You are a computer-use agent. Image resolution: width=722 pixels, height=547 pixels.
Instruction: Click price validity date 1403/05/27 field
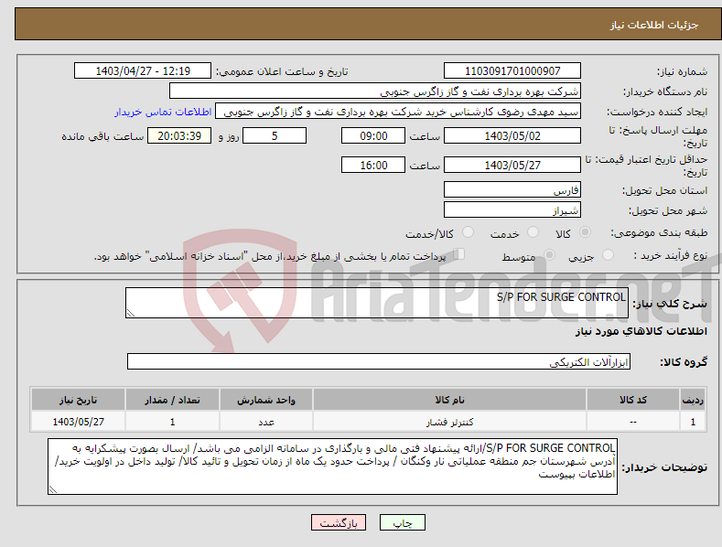click(x=512, y=165)
